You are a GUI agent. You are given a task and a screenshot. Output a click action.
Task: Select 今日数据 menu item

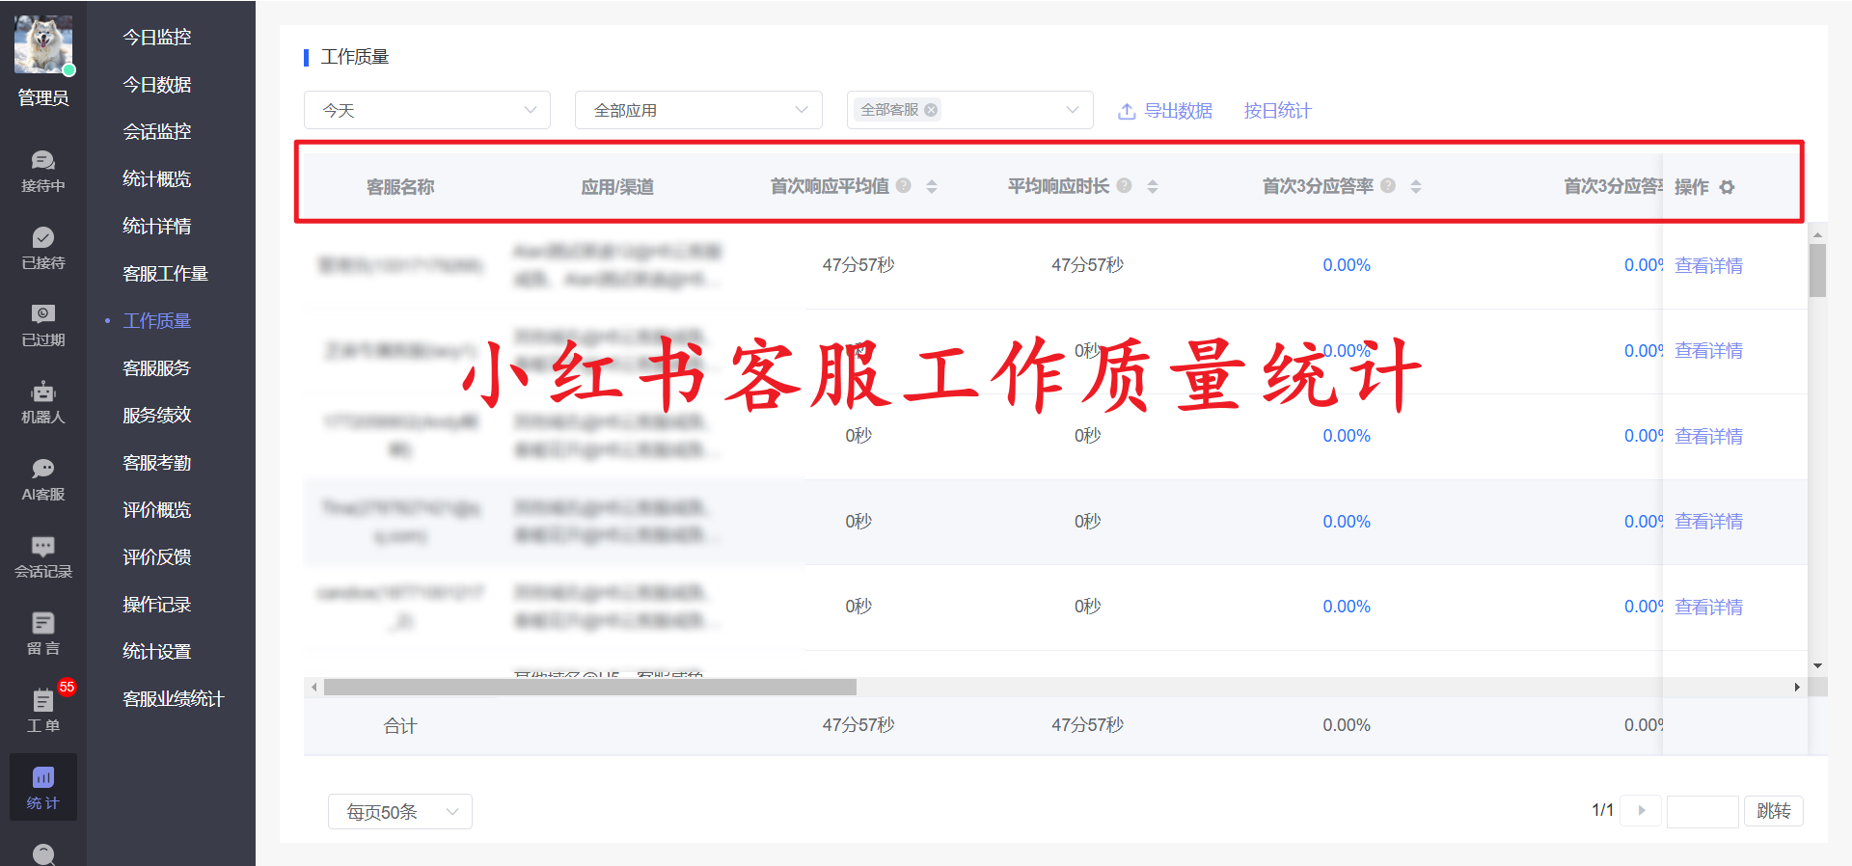click(x=157, y=84)
